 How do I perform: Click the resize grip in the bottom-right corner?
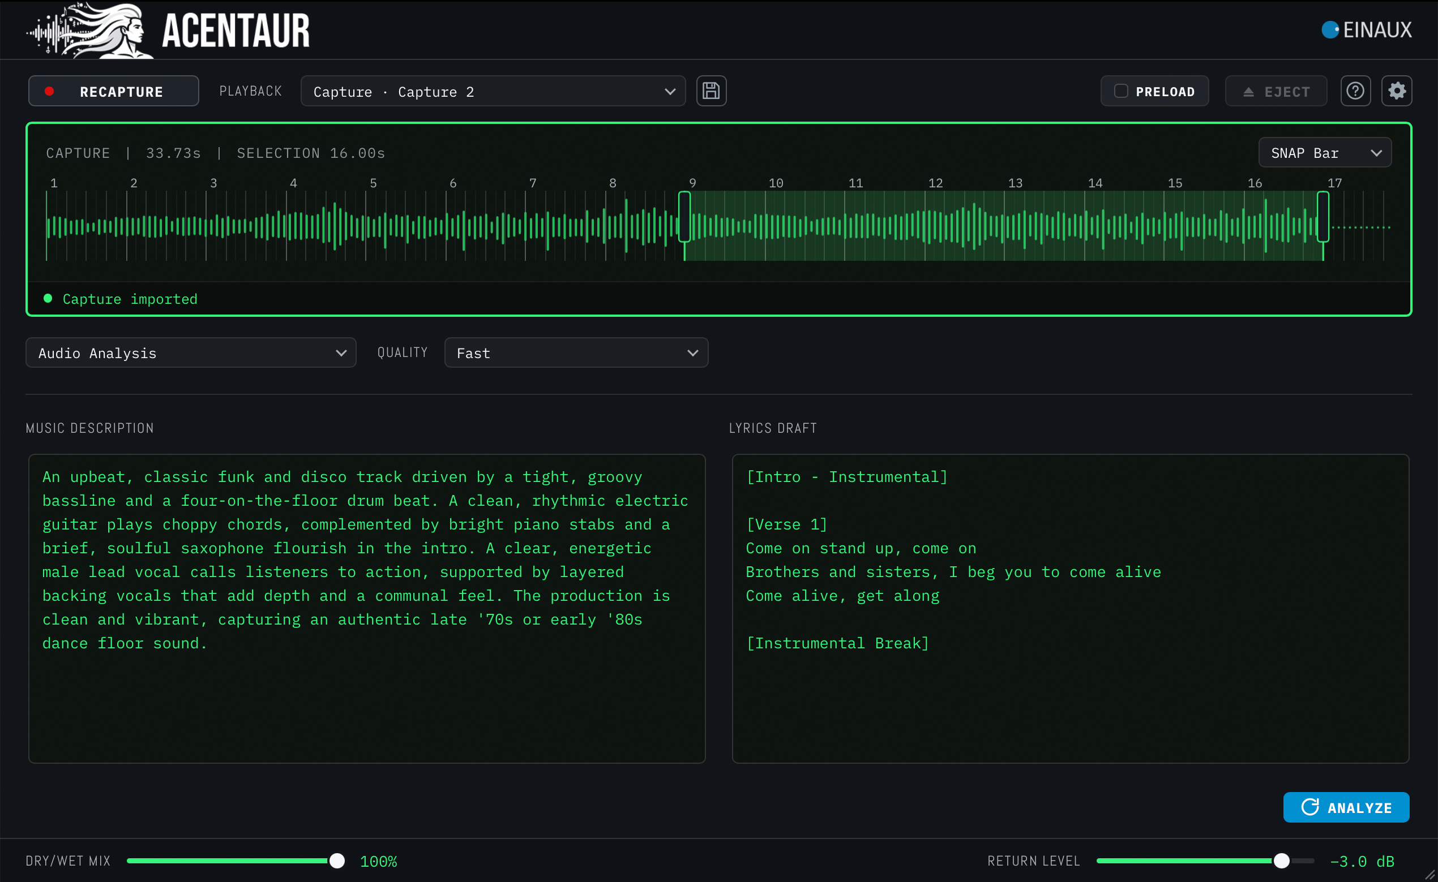pyautogui.click(x=1430, y=874)
